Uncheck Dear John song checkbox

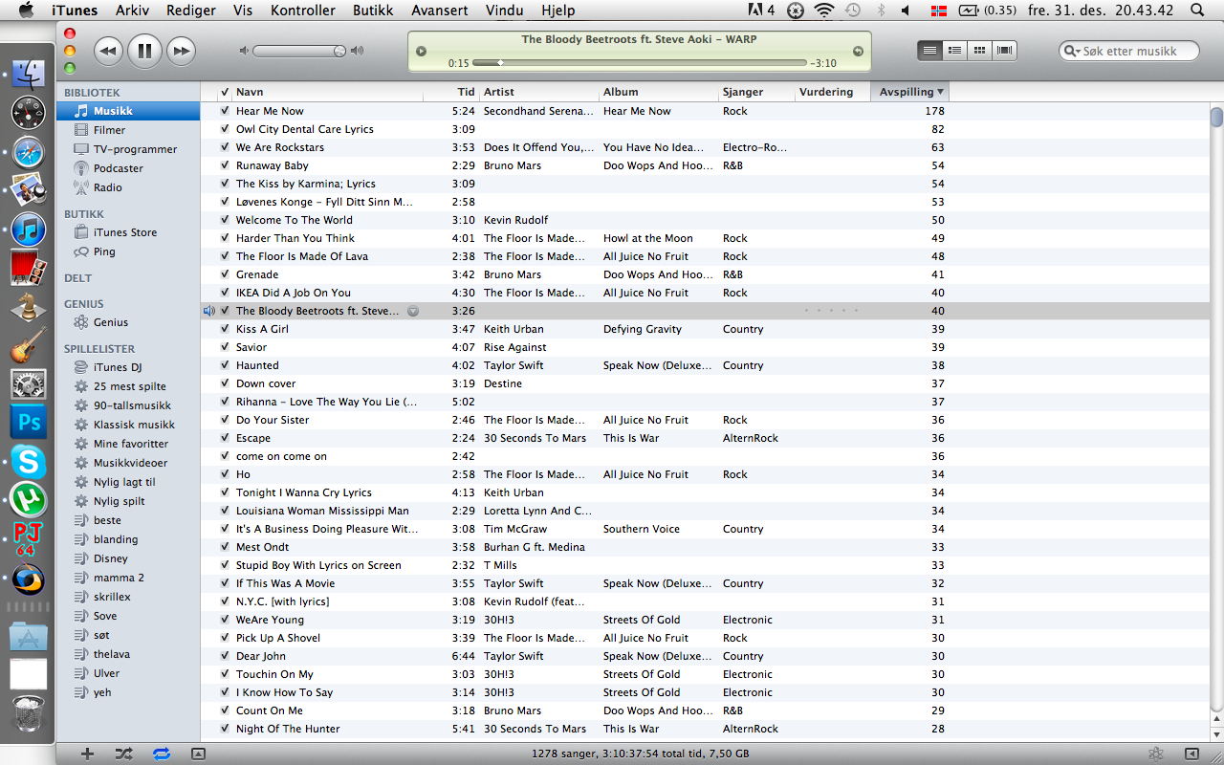(225, 656)
